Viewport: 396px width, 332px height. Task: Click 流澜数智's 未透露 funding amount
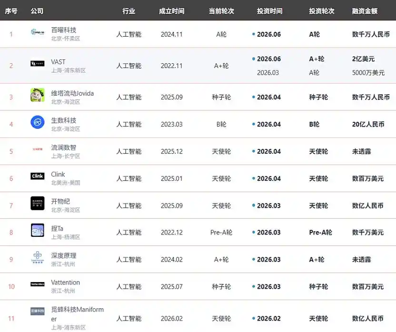[x=362, y=151]
